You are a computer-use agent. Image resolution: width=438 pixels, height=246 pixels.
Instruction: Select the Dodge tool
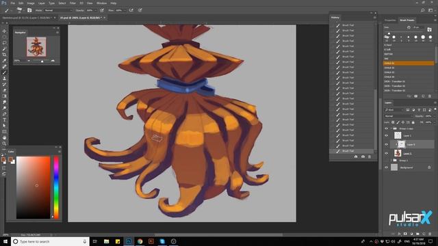click(4, 108)
